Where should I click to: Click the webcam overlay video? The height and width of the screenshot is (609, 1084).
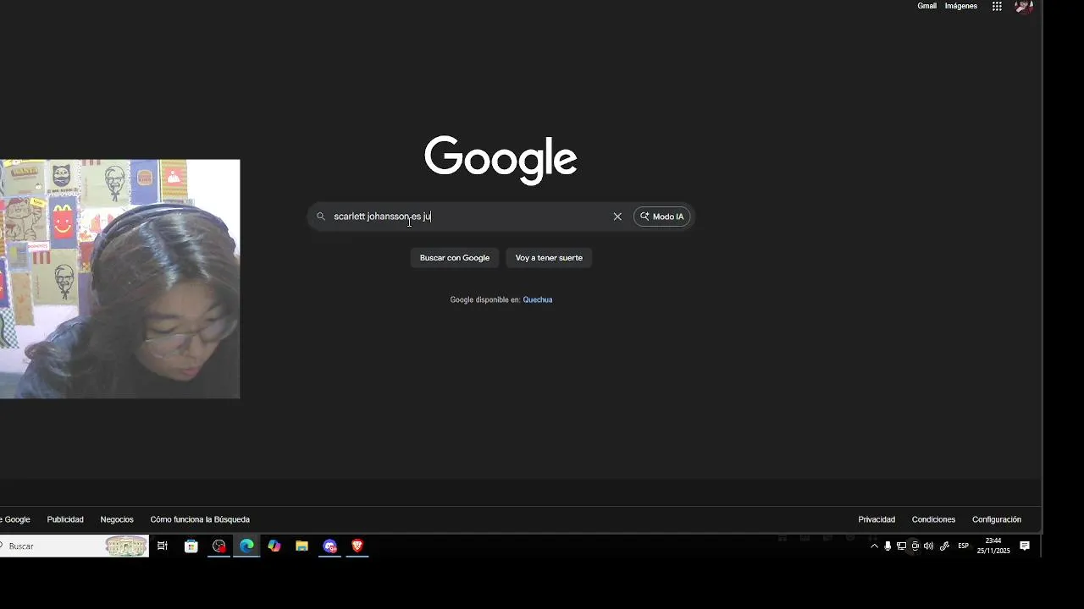tap(119, 278)
